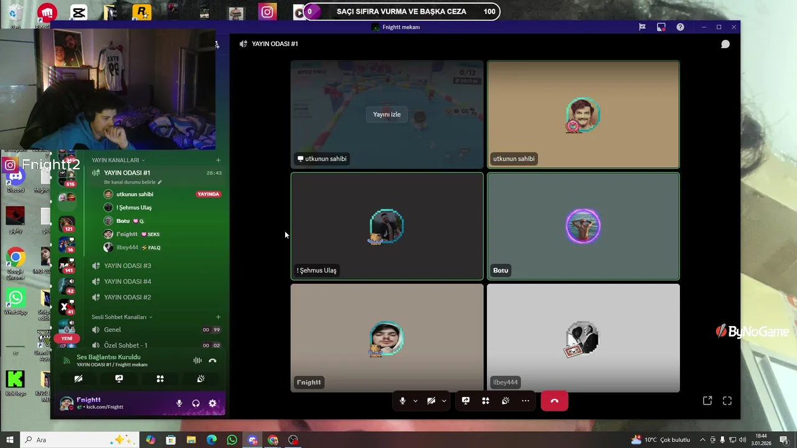Turn on camera in the call control bar

431,401
